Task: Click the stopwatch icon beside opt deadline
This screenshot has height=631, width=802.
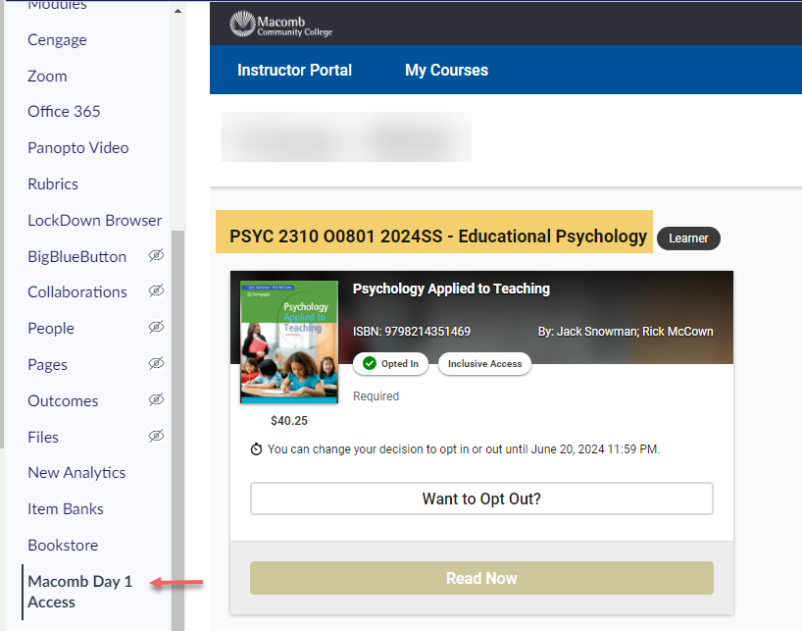Action: tap(256, 449)
